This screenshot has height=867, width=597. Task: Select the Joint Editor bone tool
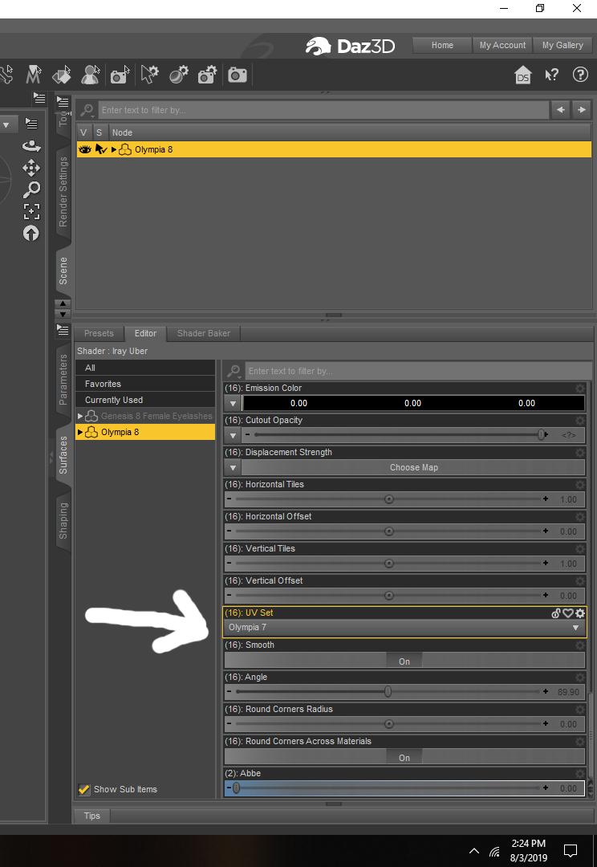tap(6, 75)
